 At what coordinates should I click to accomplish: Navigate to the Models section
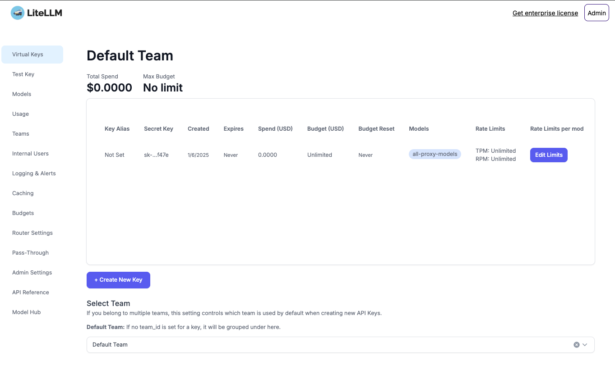pos(22,94)
